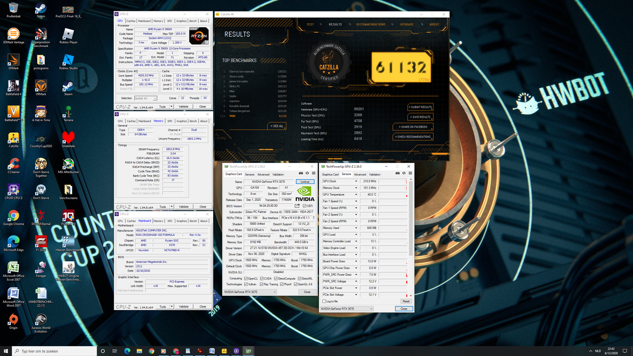Switch to Validation tab in GPU-Z Sensors window

pos(375,174)
